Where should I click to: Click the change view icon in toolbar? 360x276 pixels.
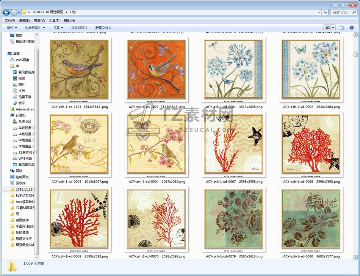[x=327, y=28]
